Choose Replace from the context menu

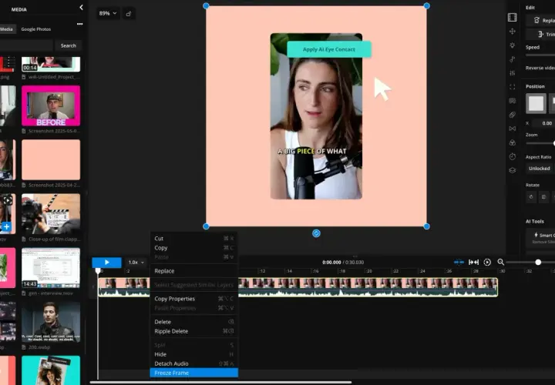point(194,271)
